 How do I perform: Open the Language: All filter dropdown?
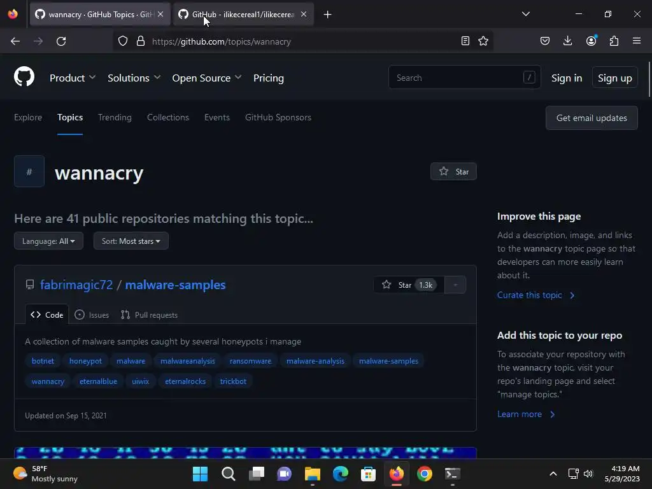pyautogui.click(x=48, y=241)
